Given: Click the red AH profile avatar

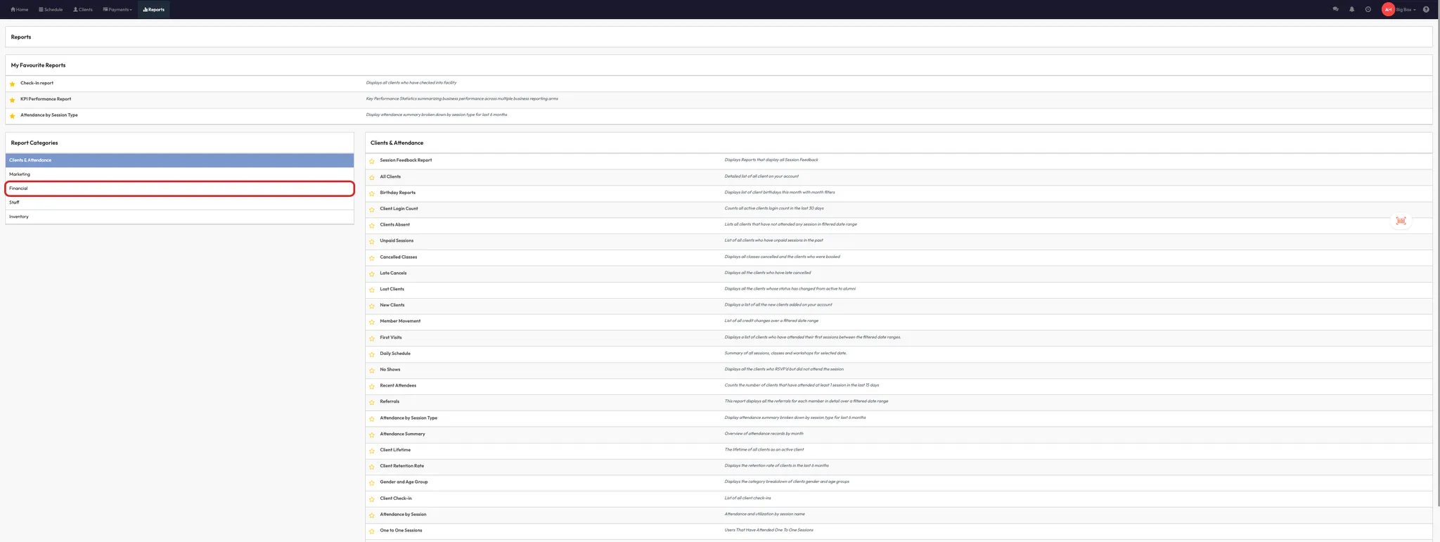Looking at the screenshot, I should coord(1388,10).
